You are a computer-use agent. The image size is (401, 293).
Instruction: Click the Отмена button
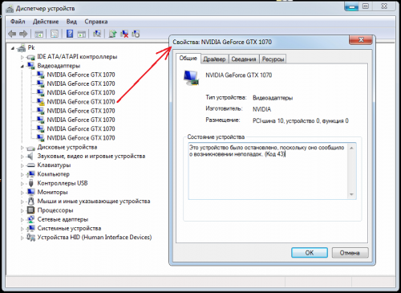pos(350,253)
